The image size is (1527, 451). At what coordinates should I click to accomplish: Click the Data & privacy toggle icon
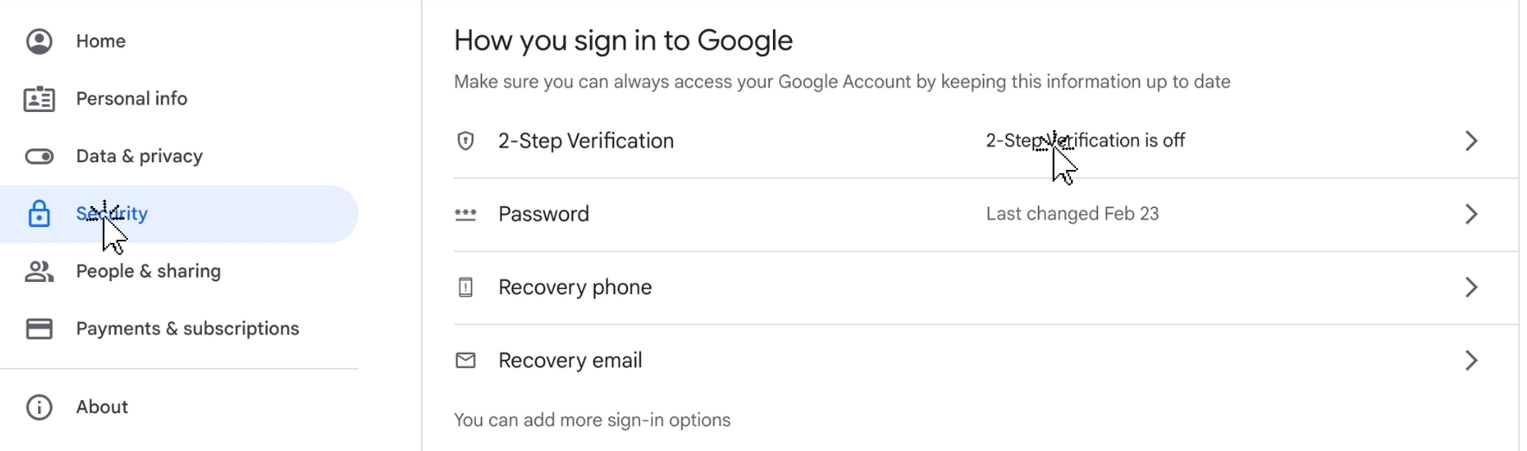pos(39,156)
